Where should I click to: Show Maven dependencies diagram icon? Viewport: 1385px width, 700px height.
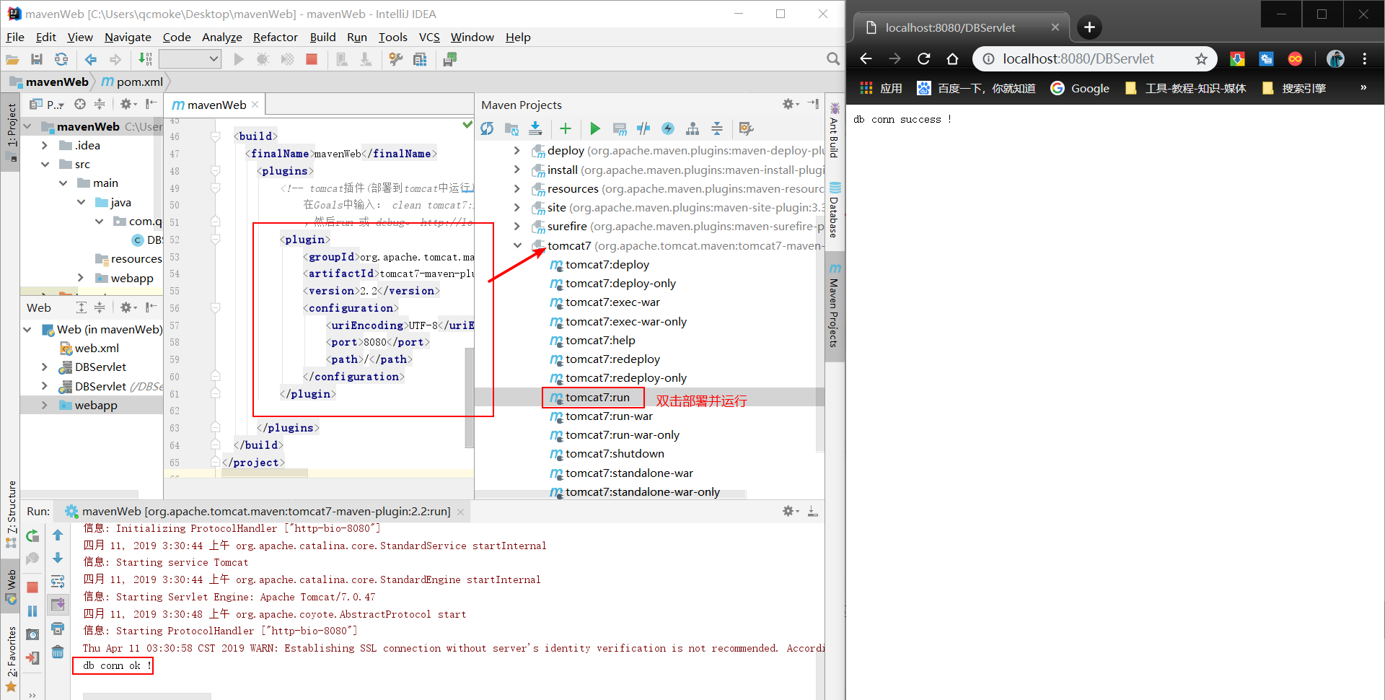point(692,128)
